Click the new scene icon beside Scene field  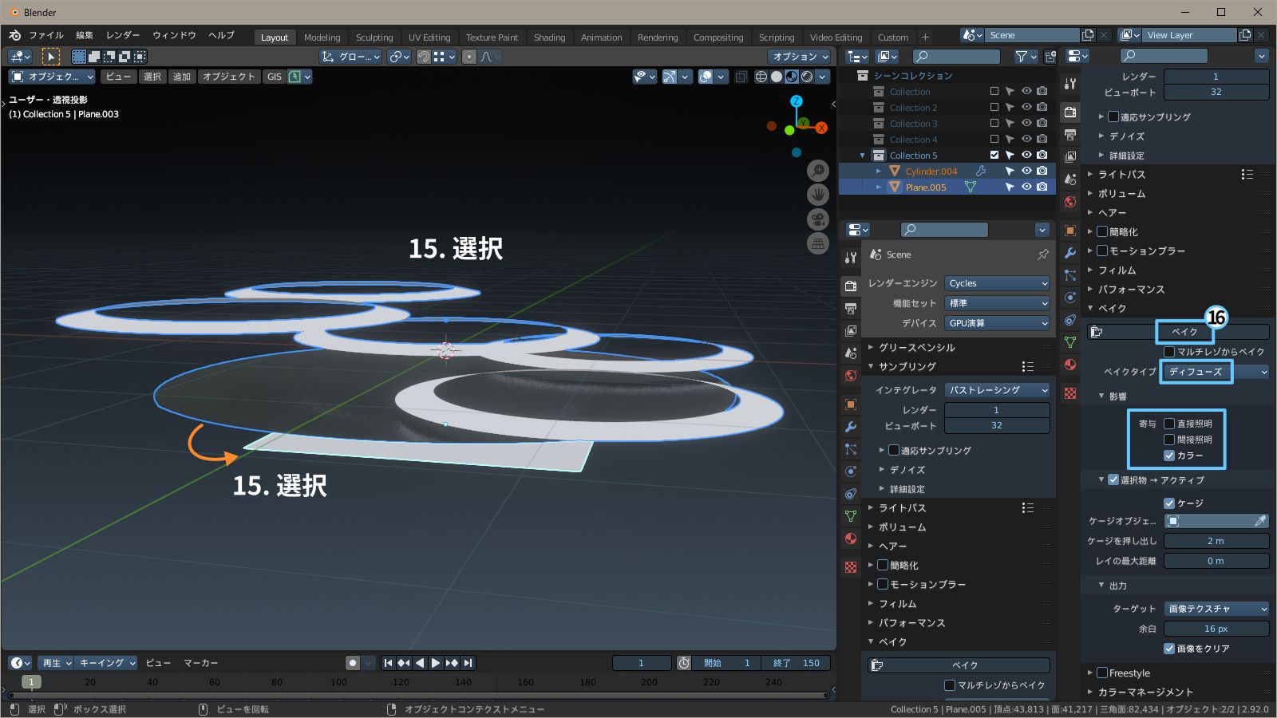click(1088, 35)
